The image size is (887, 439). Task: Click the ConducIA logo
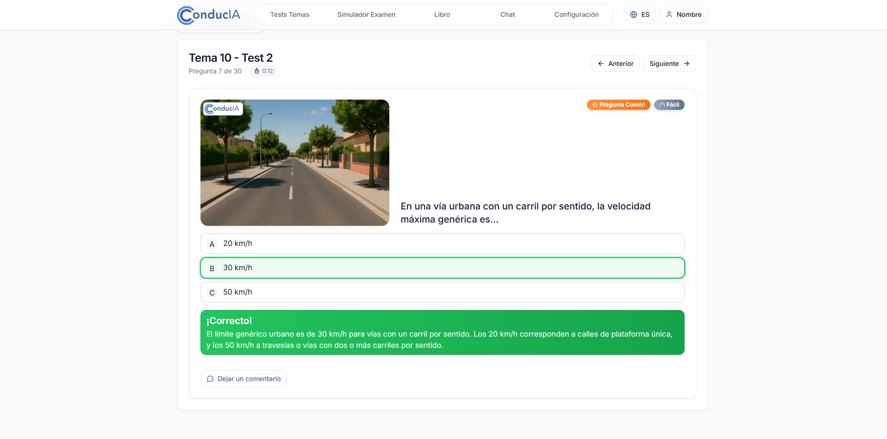click(208, 14)
